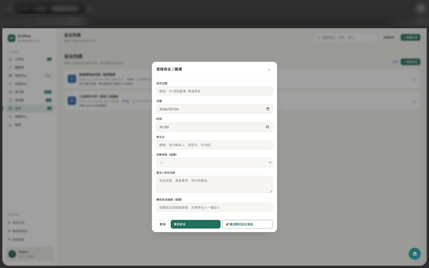Click the 腾讯会议链接 input field
This screenshot has width=429, height=268.
click(214, 207)
